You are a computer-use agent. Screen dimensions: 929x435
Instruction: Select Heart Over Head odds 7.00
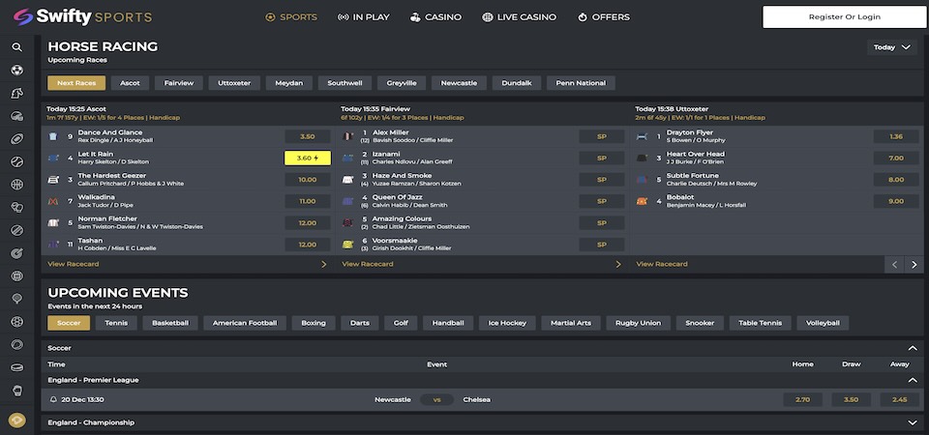[896, 158]
